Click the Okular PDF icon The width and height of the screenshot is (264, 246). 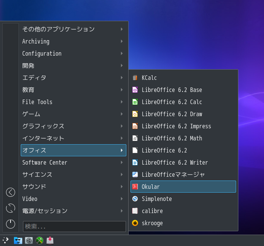pyautogui.click(x=135, y=187)
